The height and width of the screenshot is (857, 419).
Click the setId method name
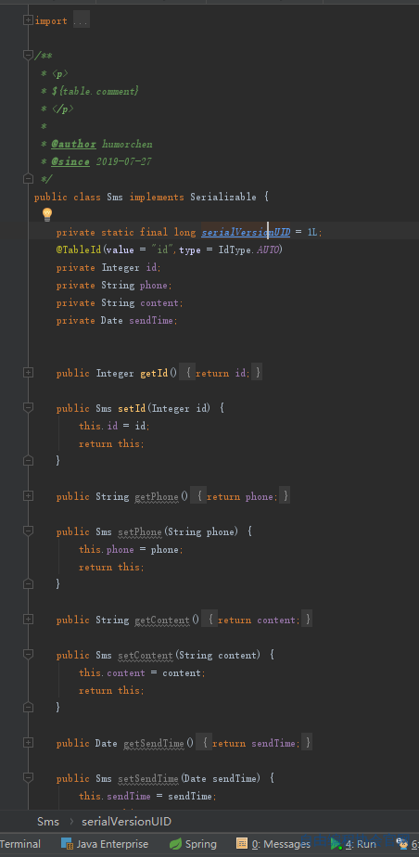[132, 408]
